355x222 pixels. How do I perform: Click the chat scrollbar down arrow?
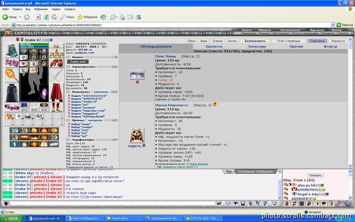(279, 198)
